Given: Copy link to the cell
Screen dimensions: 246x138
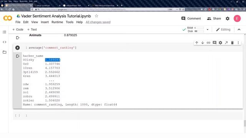Looking at the screenshot, I should 208,43.
